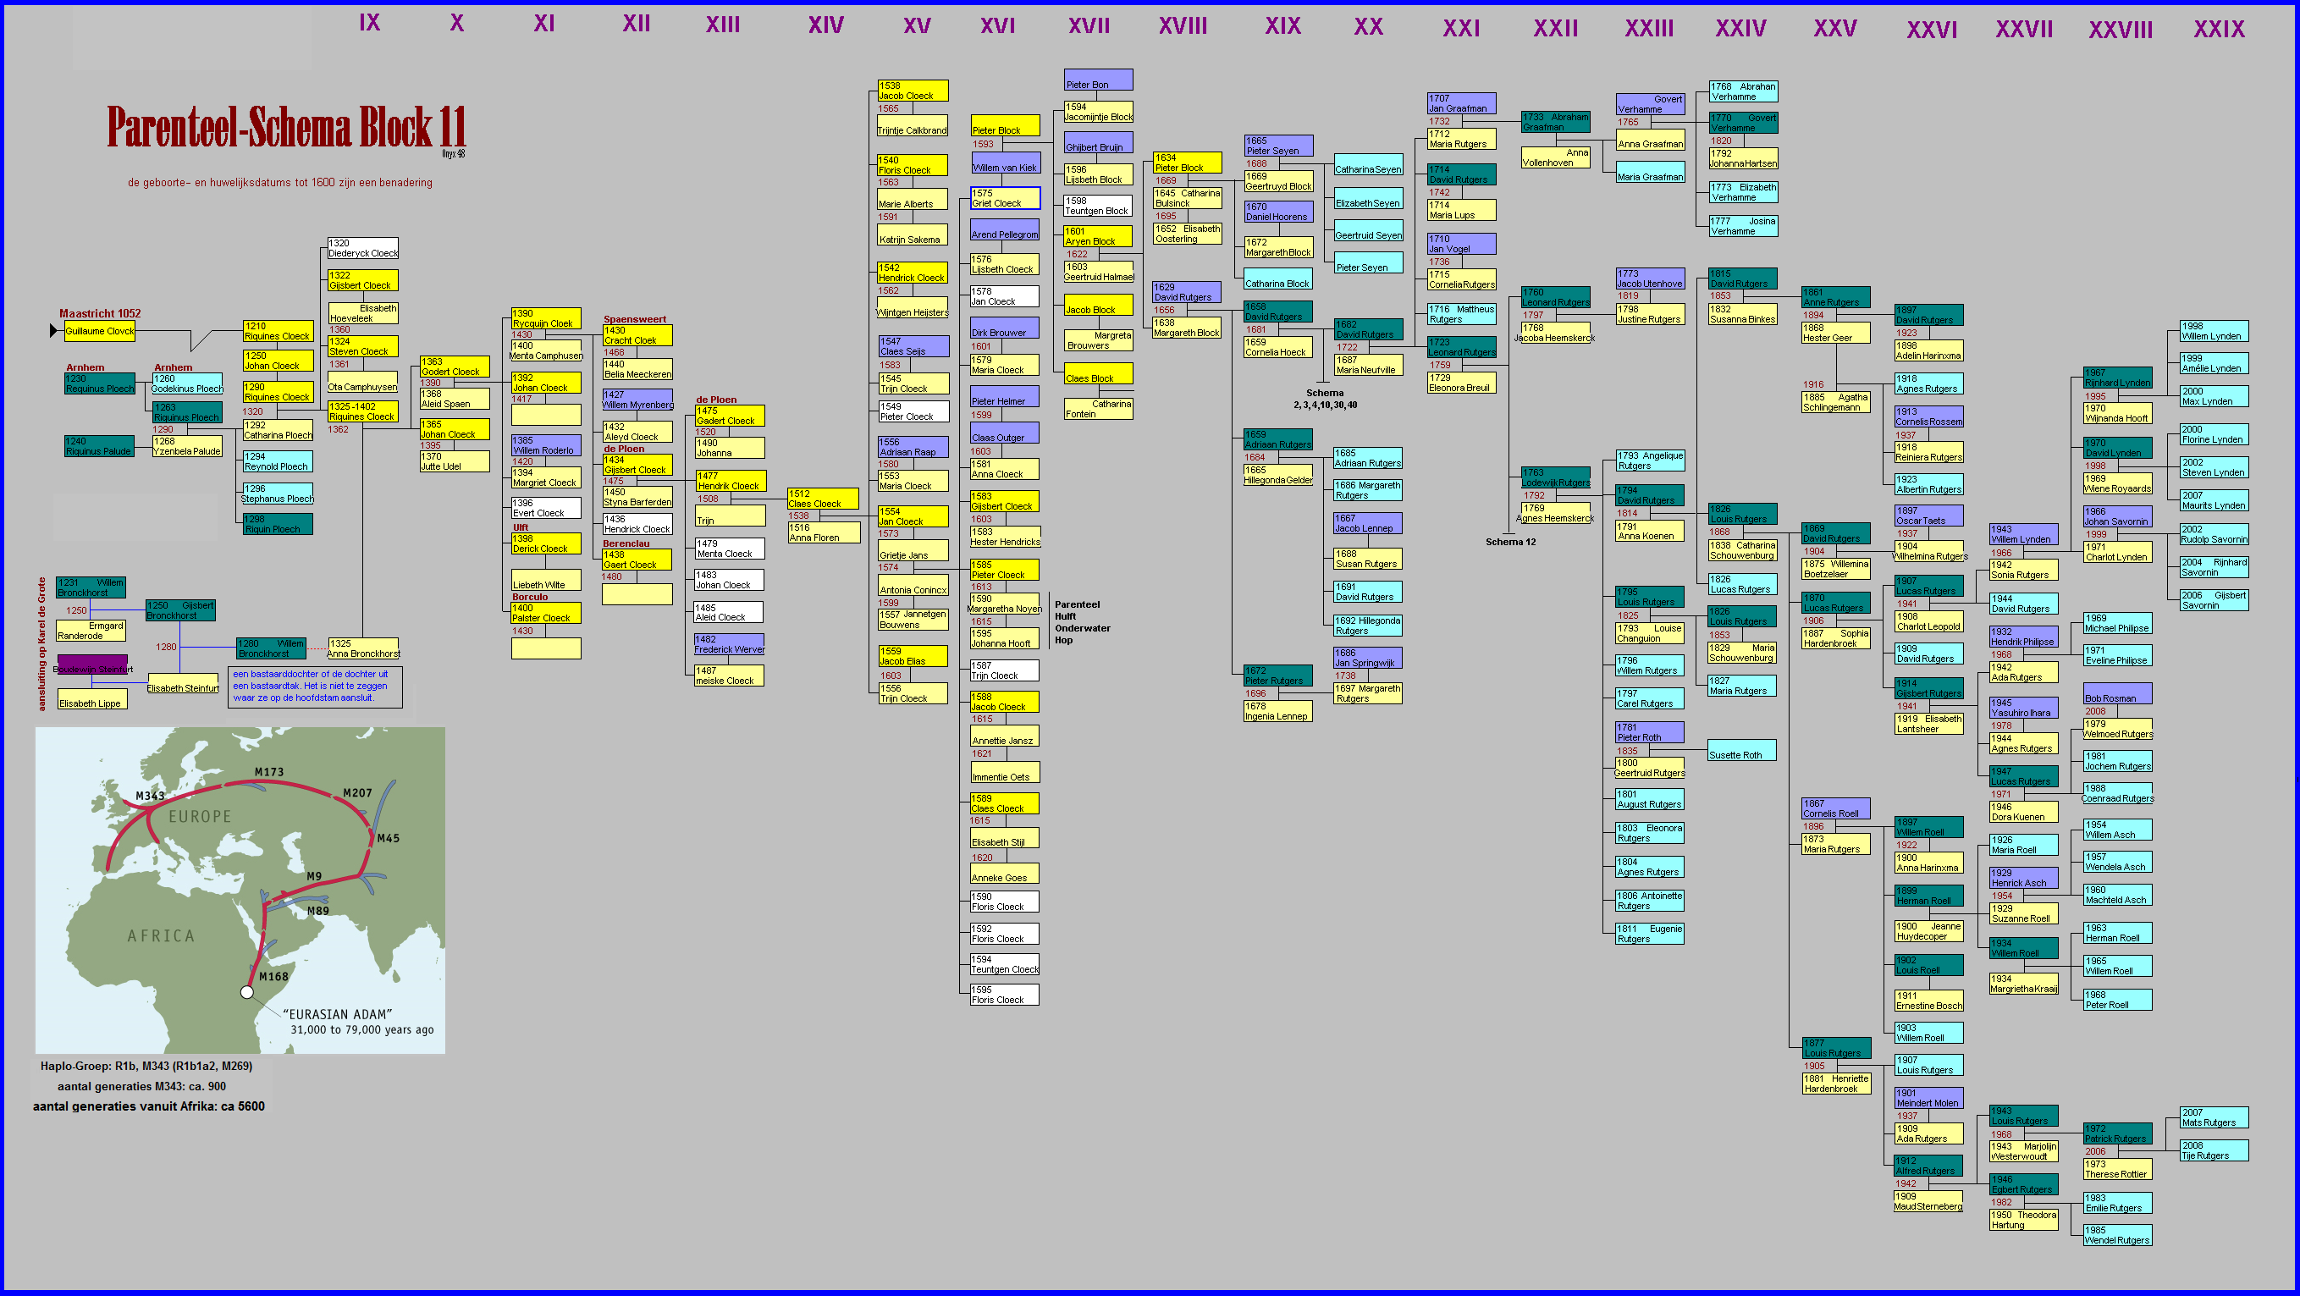Click generation header IX
Viewport: 2300px width, 1296px height.
pyautogui.click(x=369, y=23)
